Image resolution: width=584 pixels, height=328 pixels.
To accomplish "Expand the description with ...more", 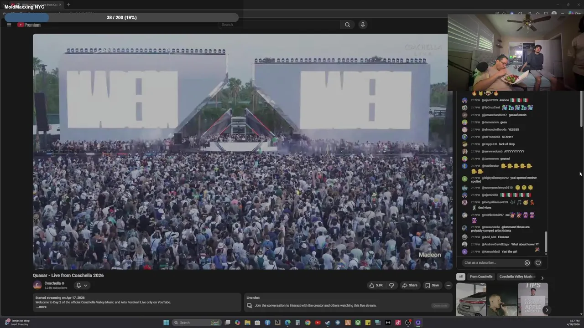I will click(x=41, y=307).
